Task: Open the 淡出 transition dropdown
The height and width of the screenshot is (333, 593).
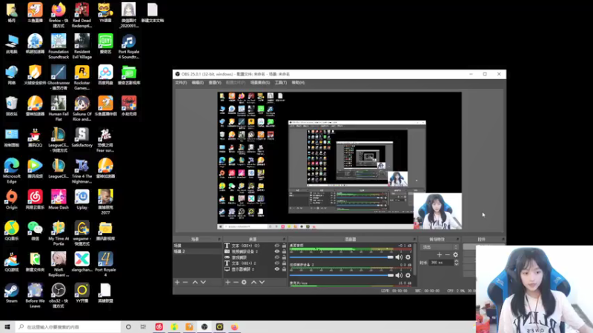Action: point(440,247)
